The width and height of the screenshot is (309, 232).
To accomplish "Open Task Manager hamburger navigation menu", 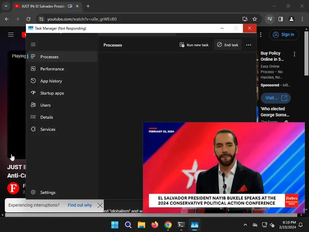I will 33,44.
